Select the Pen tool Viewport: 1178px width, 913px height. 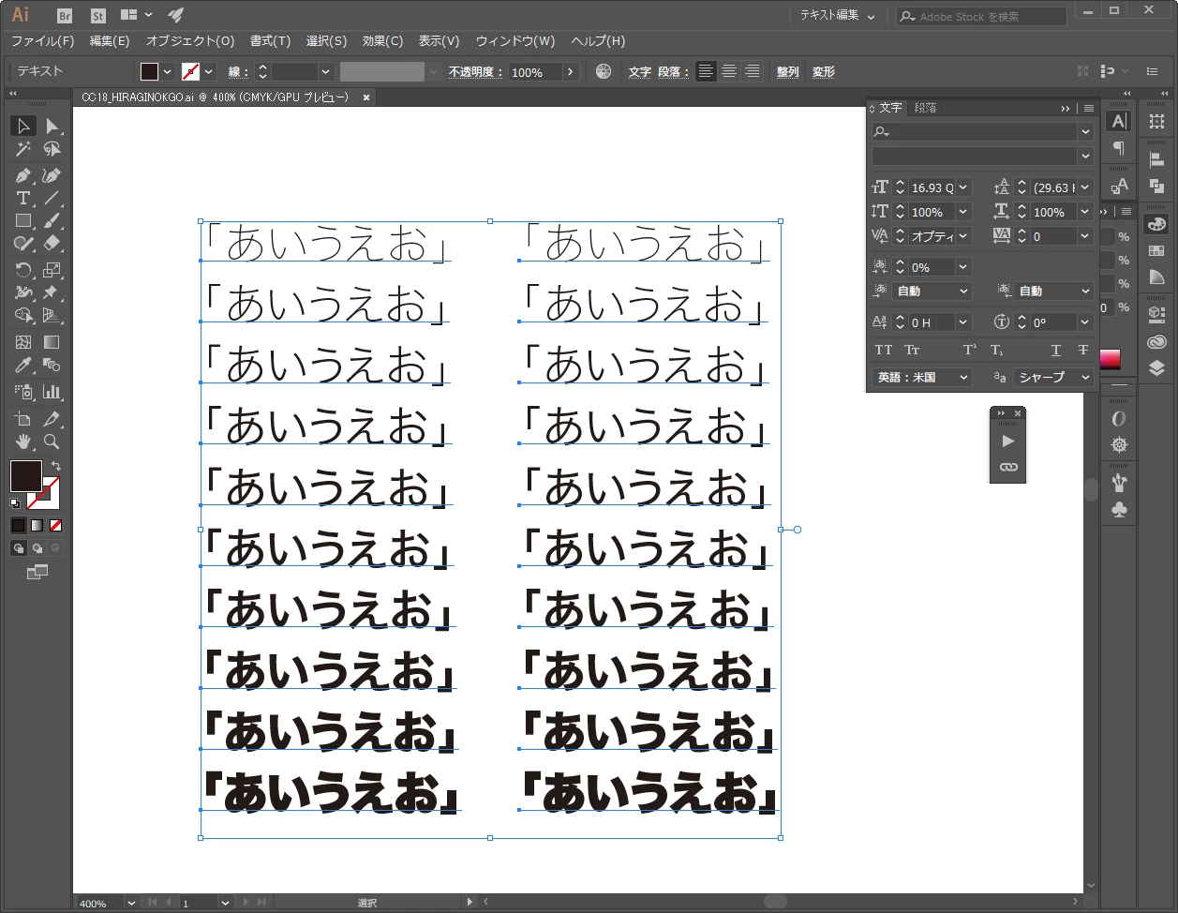point(23,175)
